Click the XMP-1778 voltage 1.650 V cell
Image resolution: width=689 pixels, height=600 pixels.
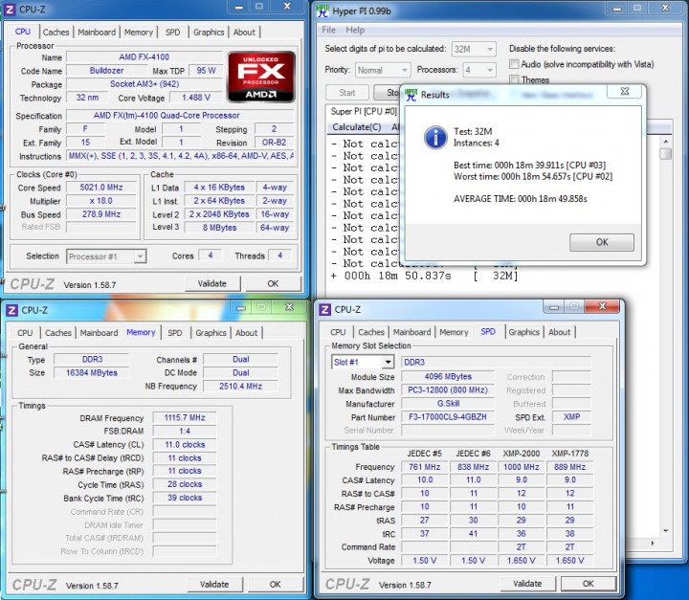(x=570, y=561)
